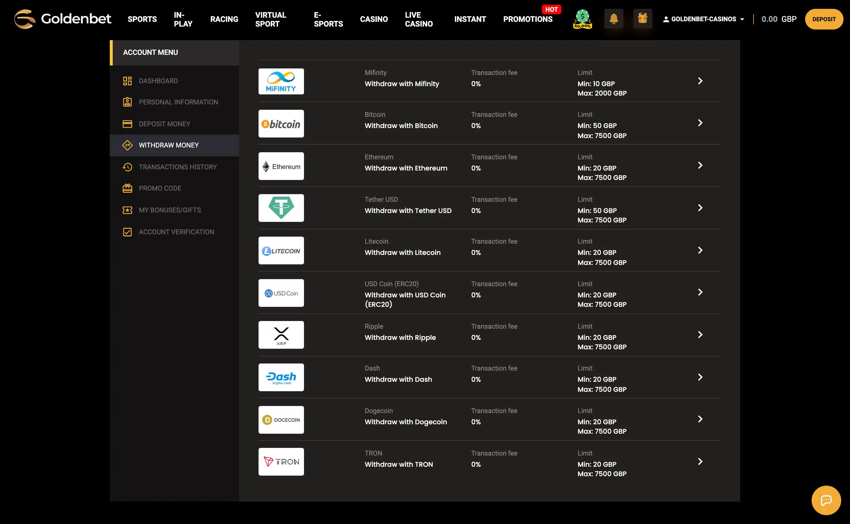Select the TRON logo tile

(x=281, y=462)
